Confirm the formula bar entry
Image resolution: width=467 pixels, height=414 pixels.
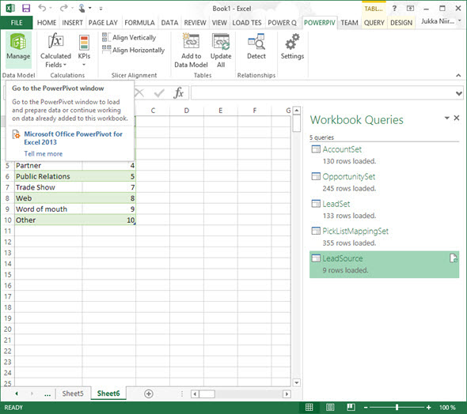159,93
